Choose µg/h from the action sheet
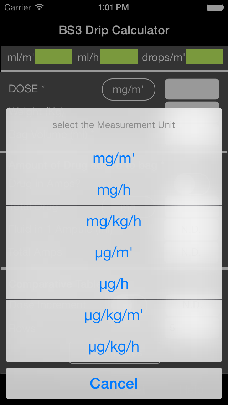Viewport: 228px width, 405px height. pyautogui.click(x=114, y=284)
